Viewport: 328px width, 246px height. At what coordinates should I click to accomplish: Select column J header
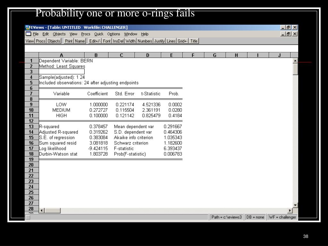click(279, 55)
